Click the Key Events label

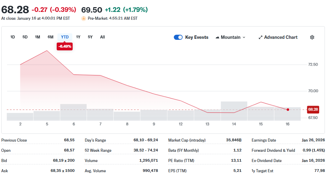point(197,37)
